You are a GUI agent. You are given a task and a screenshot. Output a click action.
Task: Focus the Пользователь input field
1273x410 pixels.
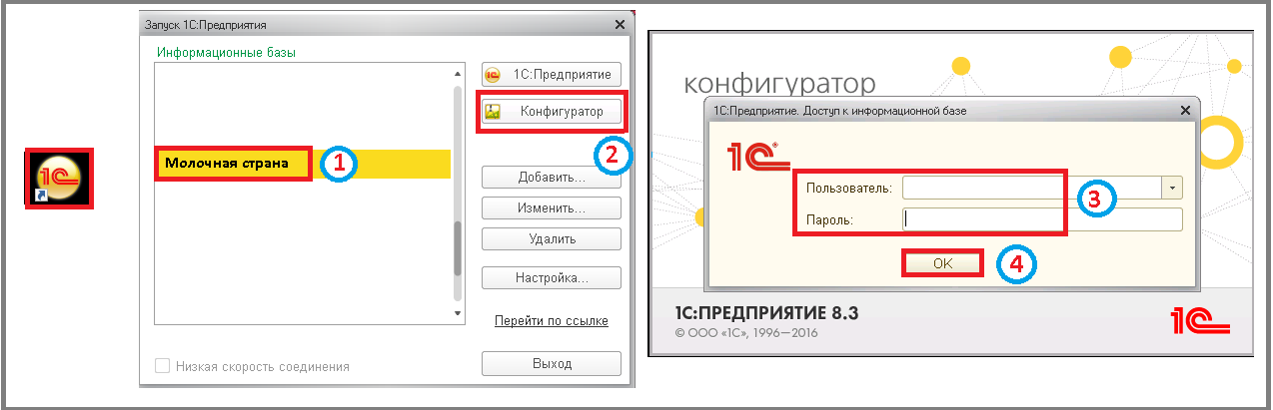1031,188
